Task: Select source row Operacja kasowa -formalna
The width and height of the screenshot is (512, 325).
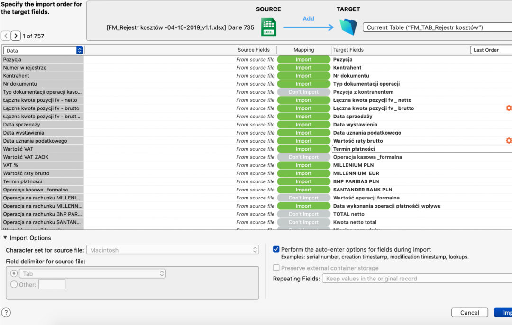Action: pyautogui.click(x=43, y=190)
